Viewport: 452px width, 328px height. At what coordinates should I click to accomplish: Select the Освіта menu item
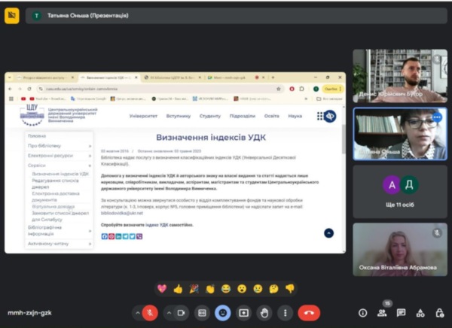pos(271,116)
